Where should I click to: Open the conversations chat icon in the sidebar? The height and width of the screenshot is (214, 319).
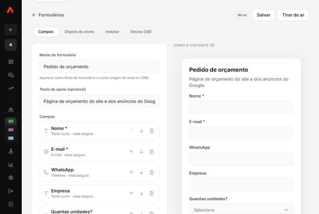click(11, 75)
